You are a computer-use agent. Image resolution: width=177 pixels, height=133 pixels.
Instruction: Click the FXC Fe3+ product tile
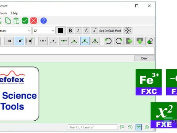tap(149, 82)
